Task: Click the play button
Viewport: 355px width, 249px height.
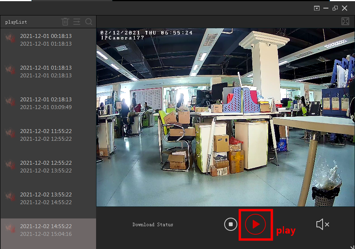Action: pyautogui.click(x=255, y=224)
